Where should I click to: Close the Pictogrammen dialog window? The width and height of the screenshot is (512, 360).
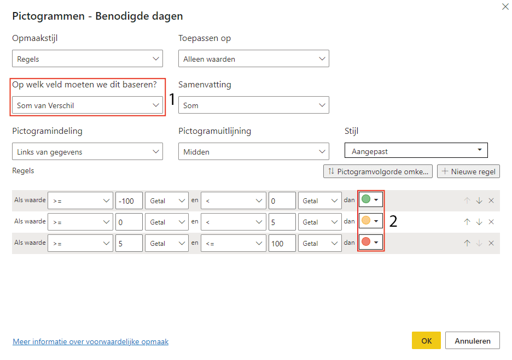pyautogui.click(x=505, y=6)
